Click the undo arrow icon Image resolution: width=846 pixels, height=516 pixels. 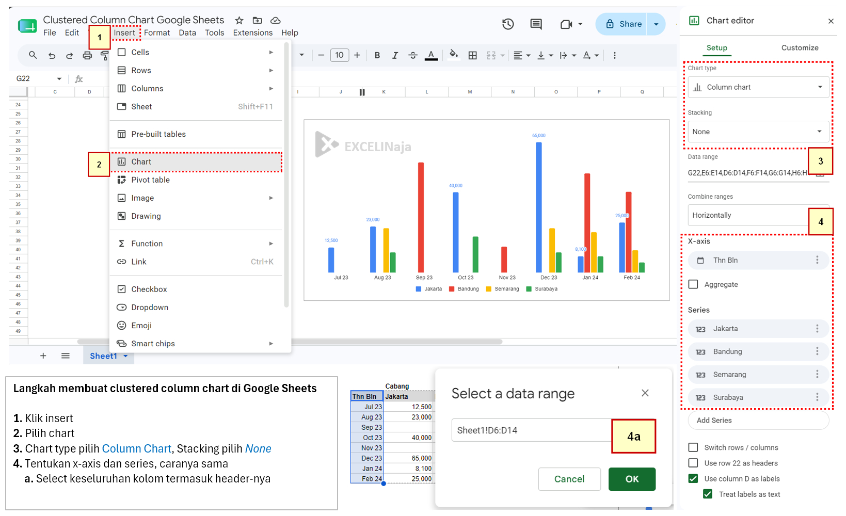(52, 55)
